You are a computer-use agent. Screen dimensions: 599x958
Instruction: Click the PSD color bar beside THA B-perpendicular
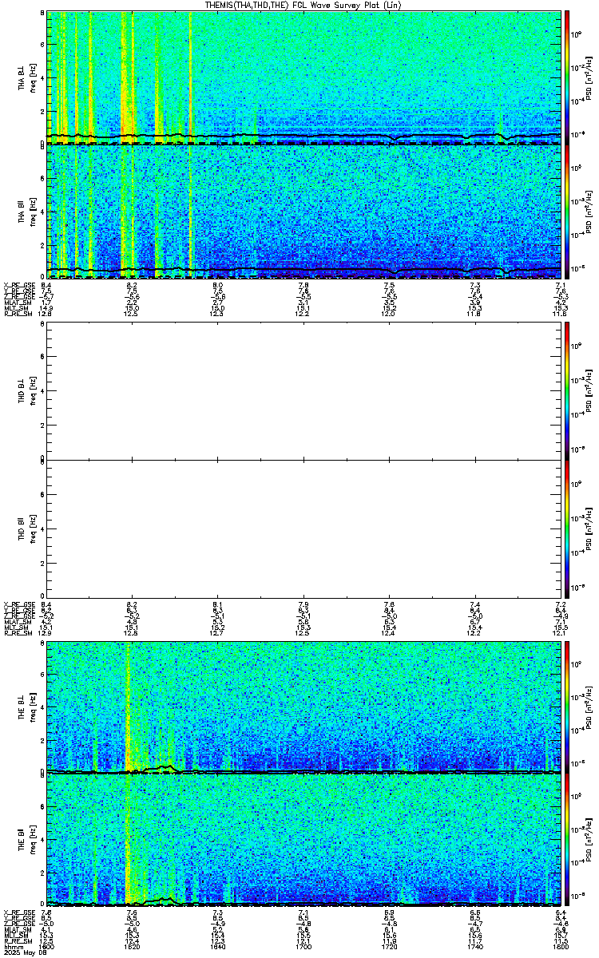click(568, 77)
